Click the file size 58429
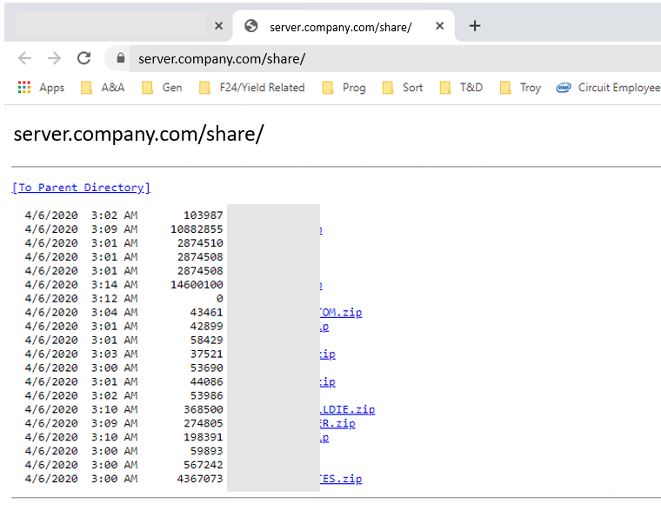 pos(207,340)
